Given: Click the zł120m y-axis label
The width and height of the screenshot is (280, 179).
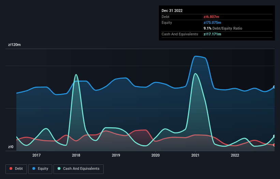Looking at the screenshot, I should coord(14,45).
